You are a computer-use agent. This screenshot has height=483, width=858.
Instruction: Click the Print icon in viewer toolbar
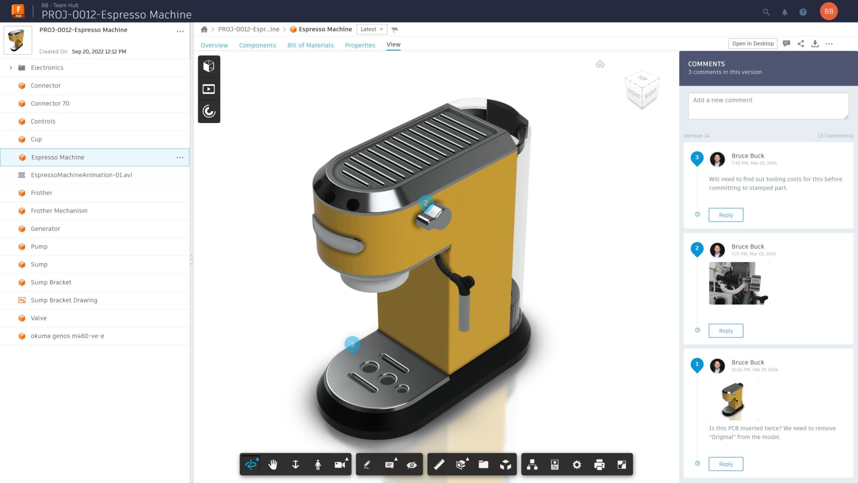pos(599,465)
